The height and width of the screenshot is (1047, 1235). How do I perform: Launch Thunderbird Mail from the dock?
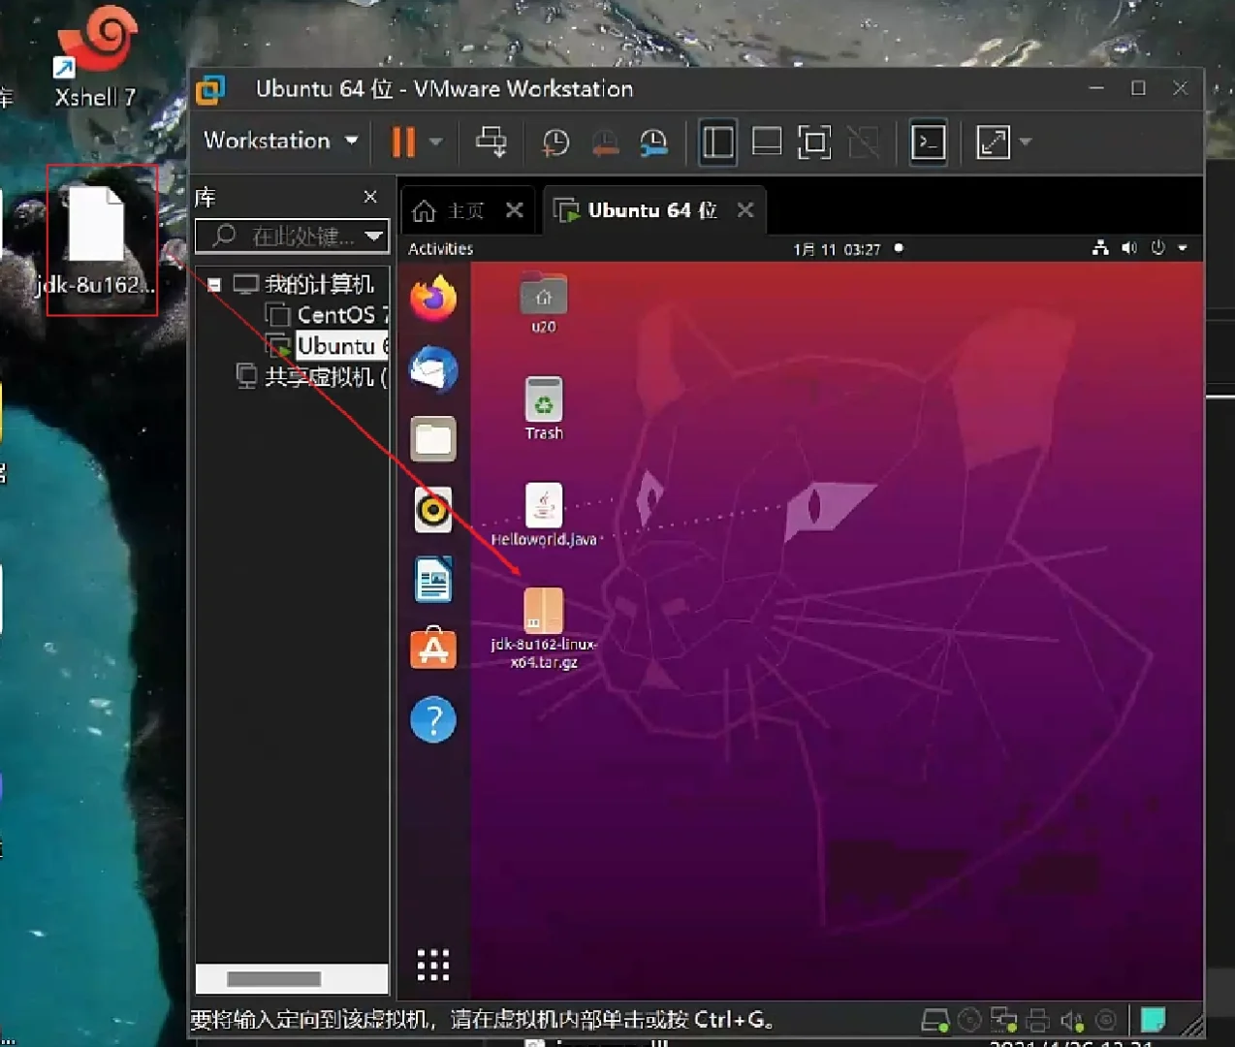point(433,369)
